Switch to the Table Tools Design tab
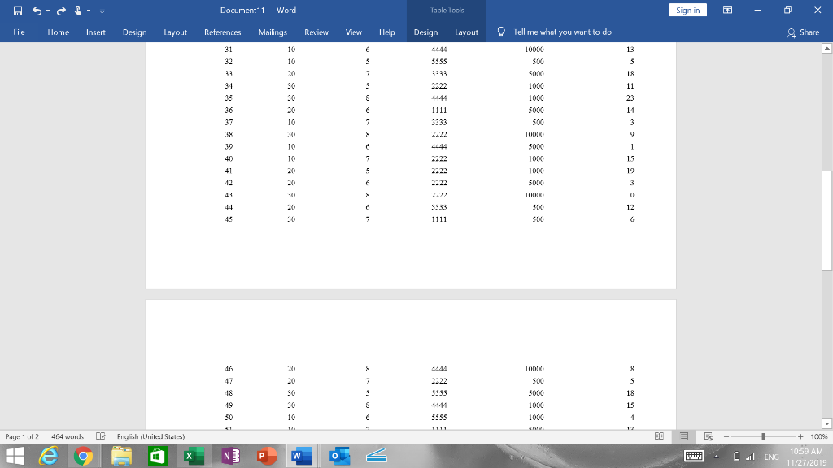 (426, 32)
